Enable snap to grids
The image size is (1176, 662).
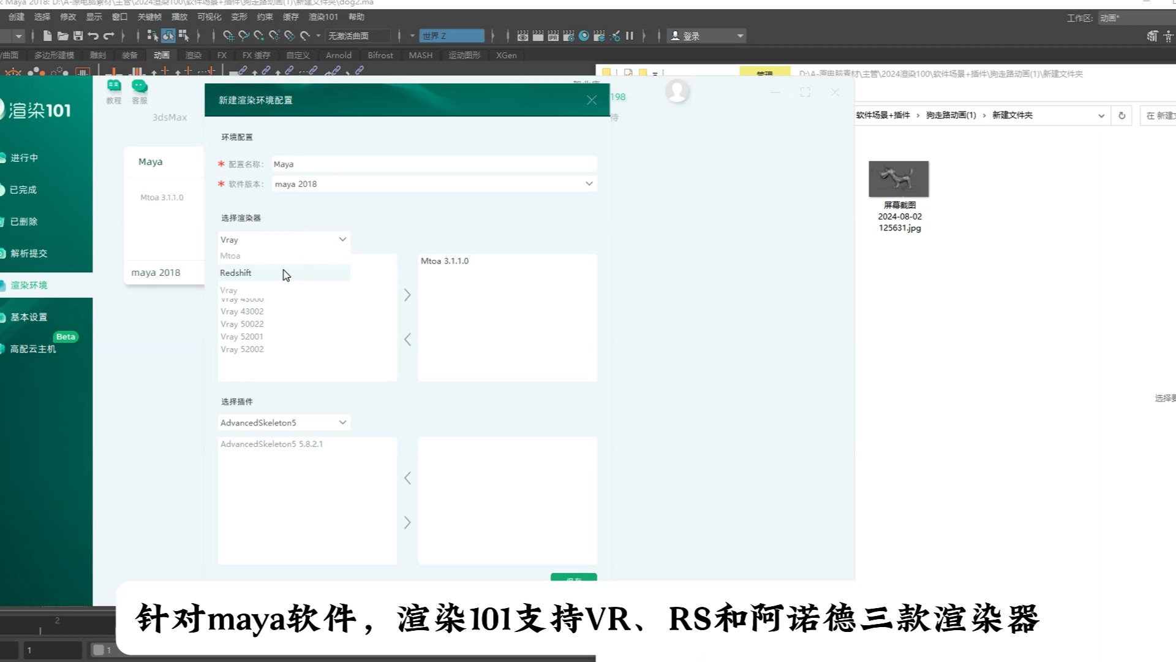pyautogui.click(x=228, y=36)
